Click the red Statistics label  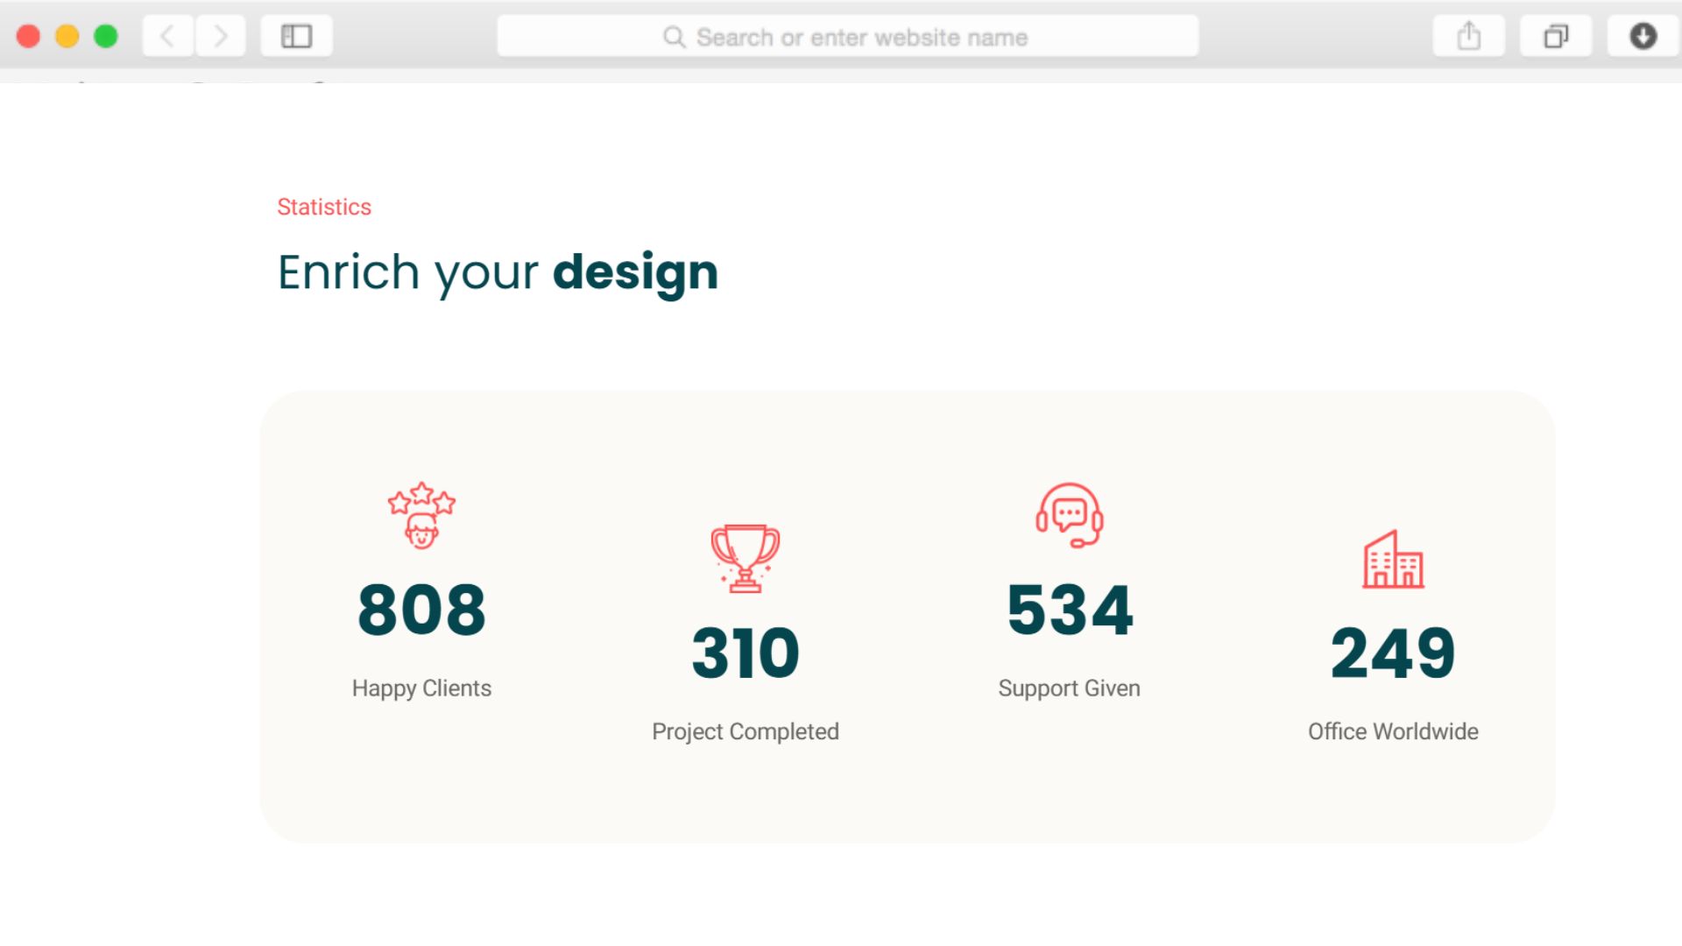point(324,207)
